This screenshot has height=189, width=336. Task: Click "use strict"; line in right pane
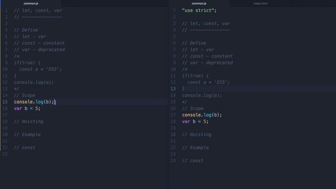point(199,10)
